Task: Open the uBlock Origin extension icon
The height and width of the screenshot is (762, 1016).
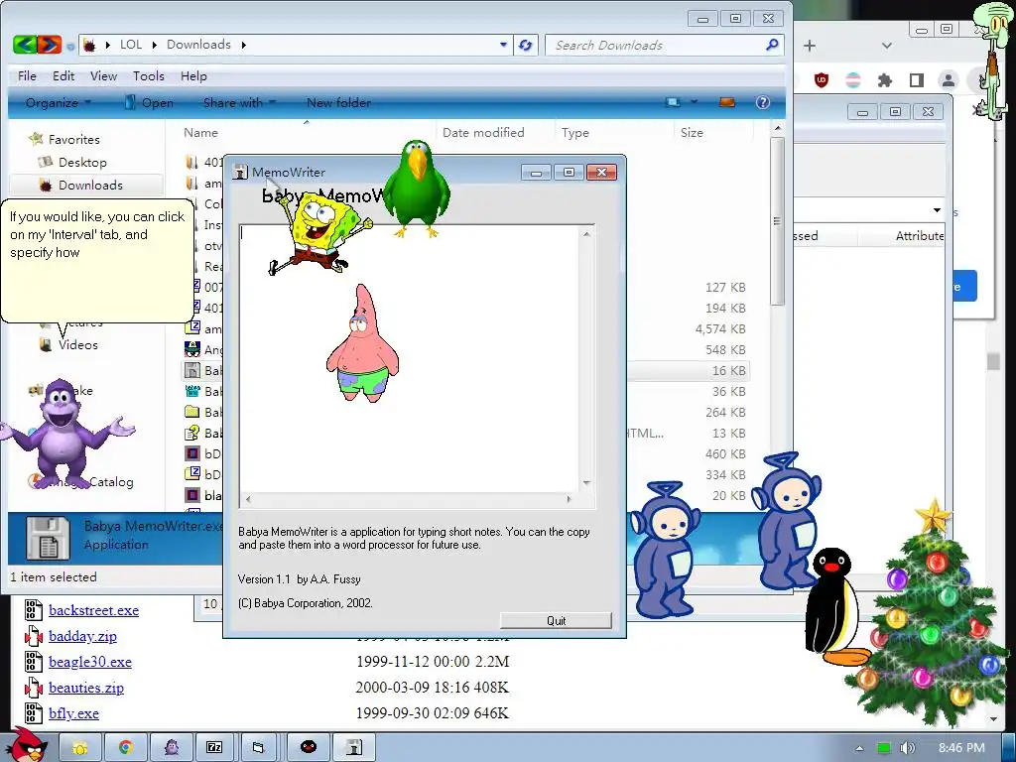Action: 821,80
